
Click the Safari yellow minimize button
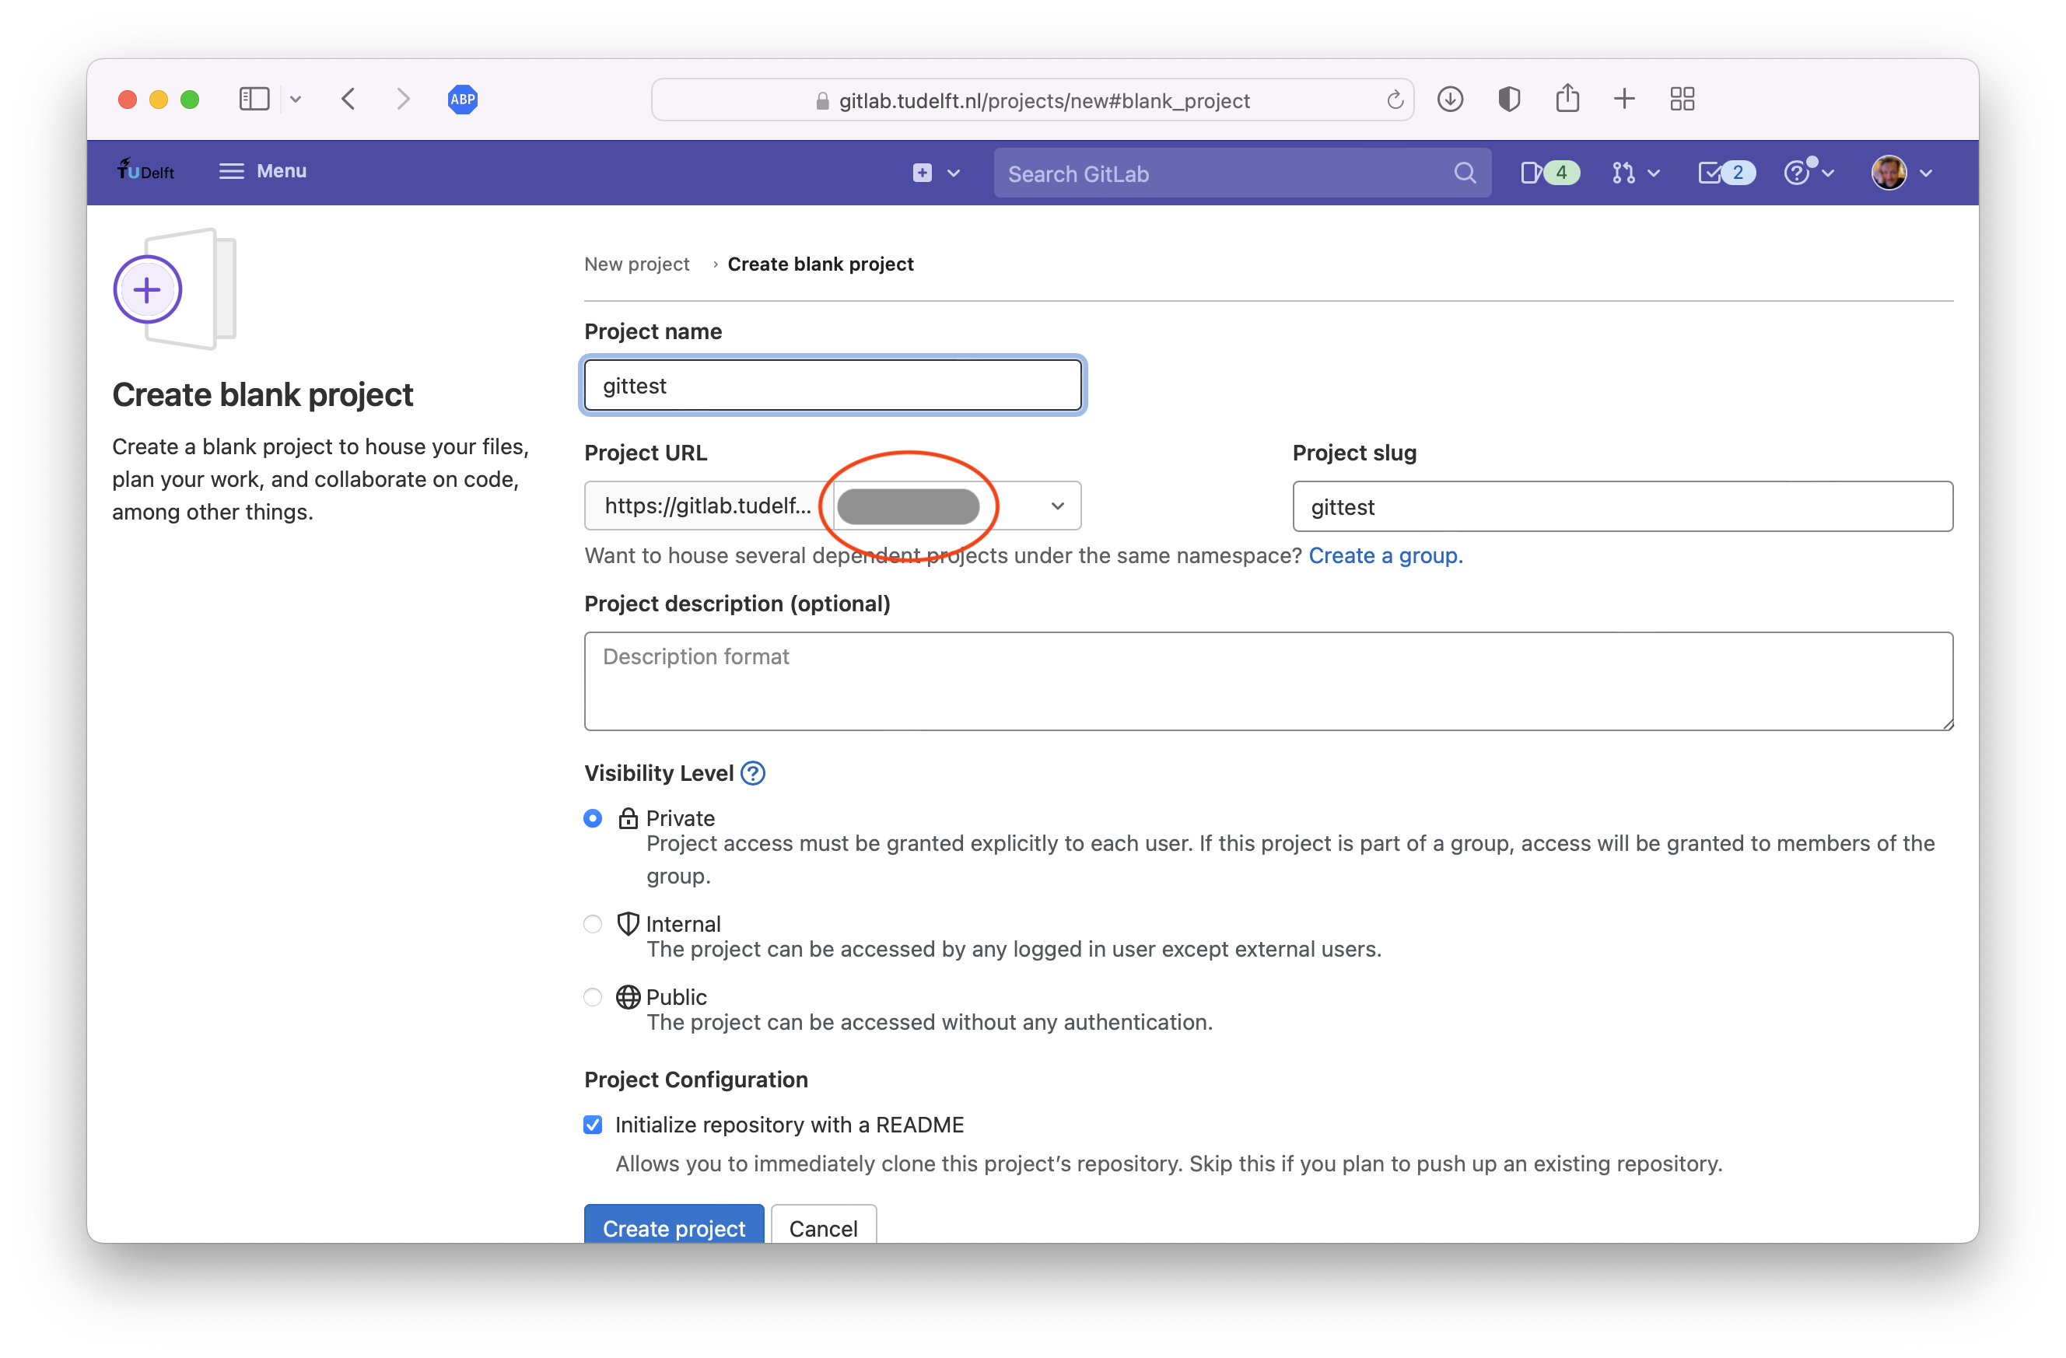pyautogui.click(x=159, y=99)
